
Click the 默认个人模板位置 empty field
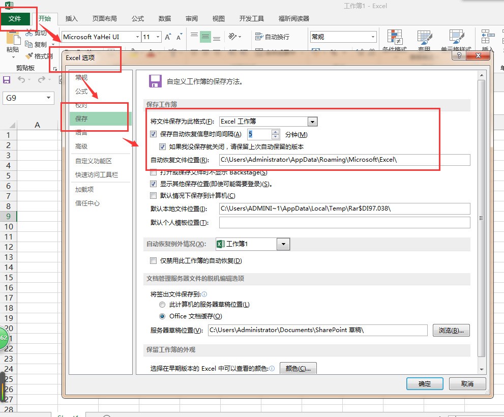(345, 223)
